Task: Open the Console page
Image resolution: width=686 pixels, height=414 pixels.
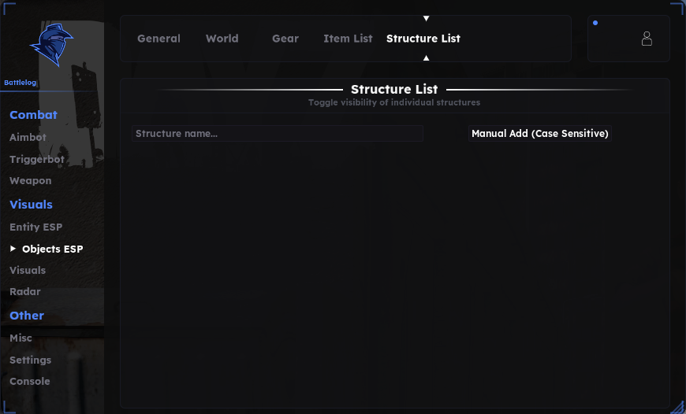Action: coord(30,381)
